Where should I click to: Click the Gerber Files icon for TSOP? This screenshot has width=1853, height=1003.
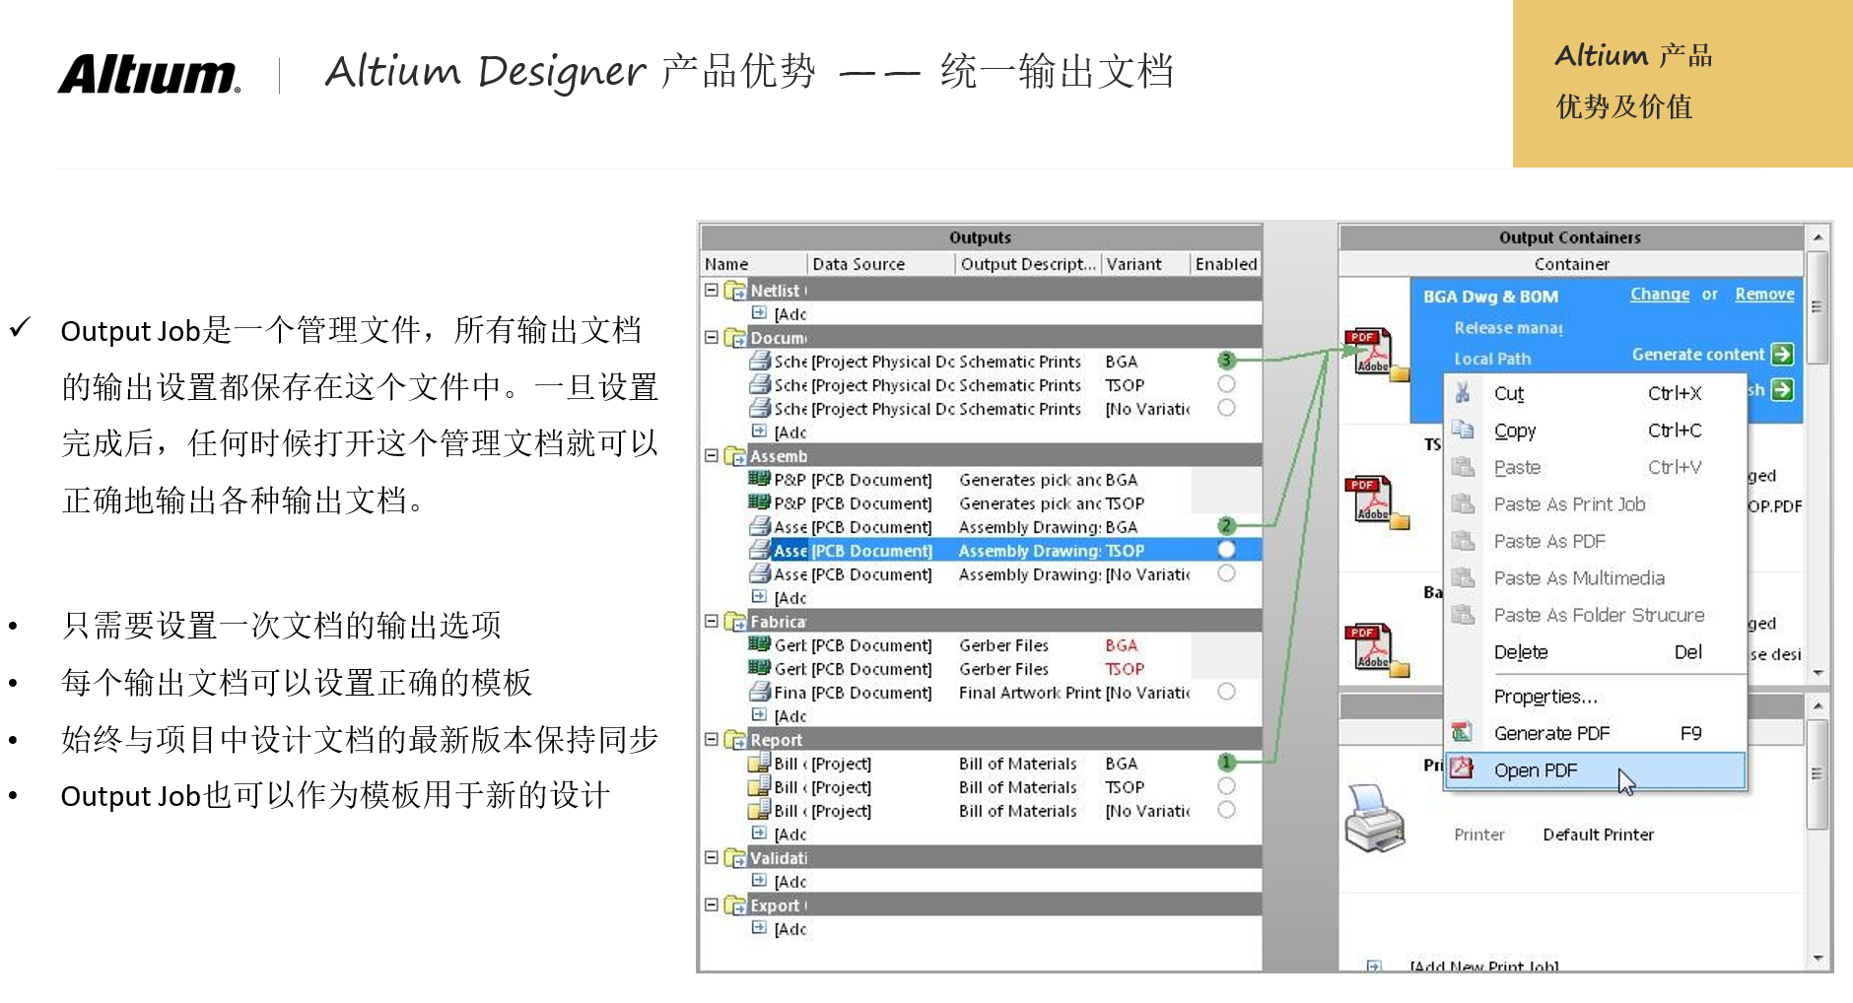pos(759,669)
